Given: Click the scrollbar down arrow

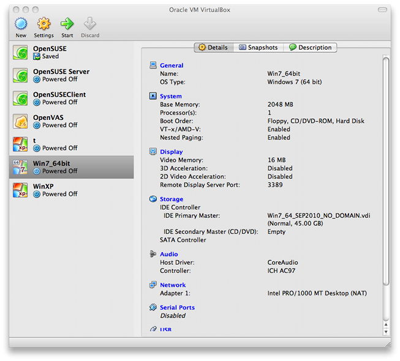Looking at the screenshot, I should [386, 332].
